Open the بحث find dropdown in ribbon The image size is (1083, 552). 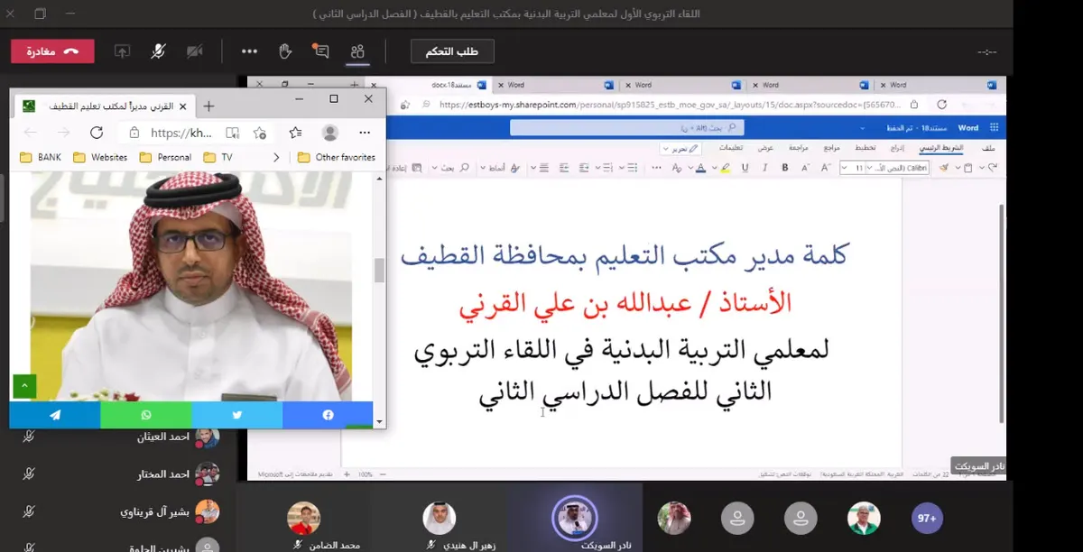pyautogui.click(x=451, y=168)
